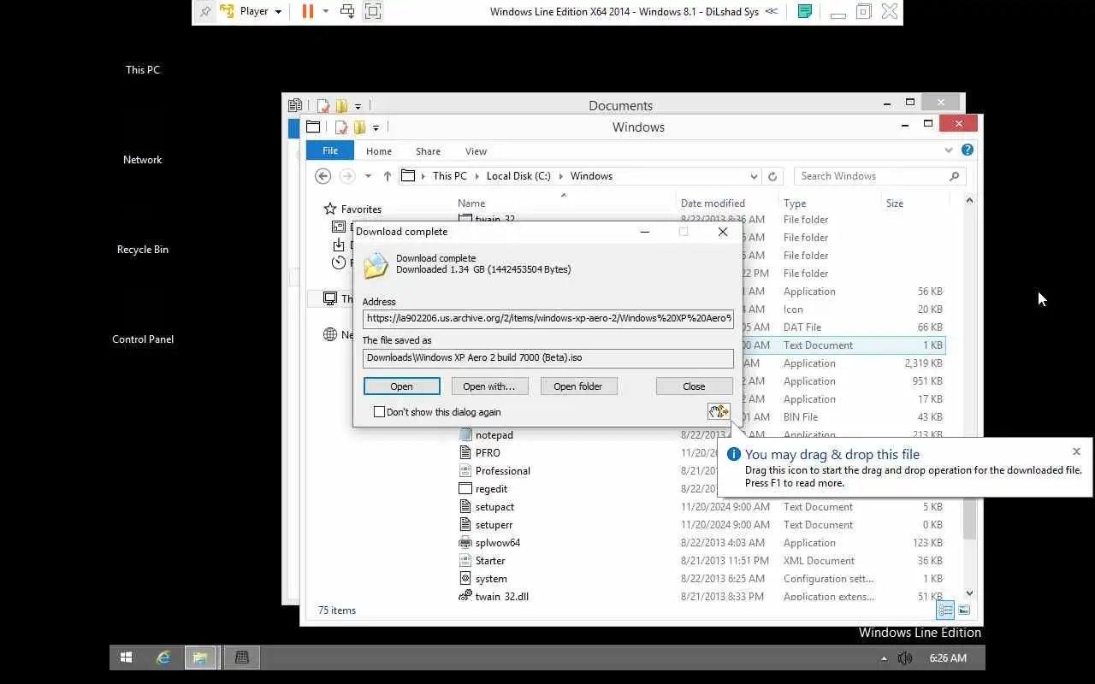Switch to the Share ribbon tab
Screen dimensions: 1095x684
tap(428, 151)
